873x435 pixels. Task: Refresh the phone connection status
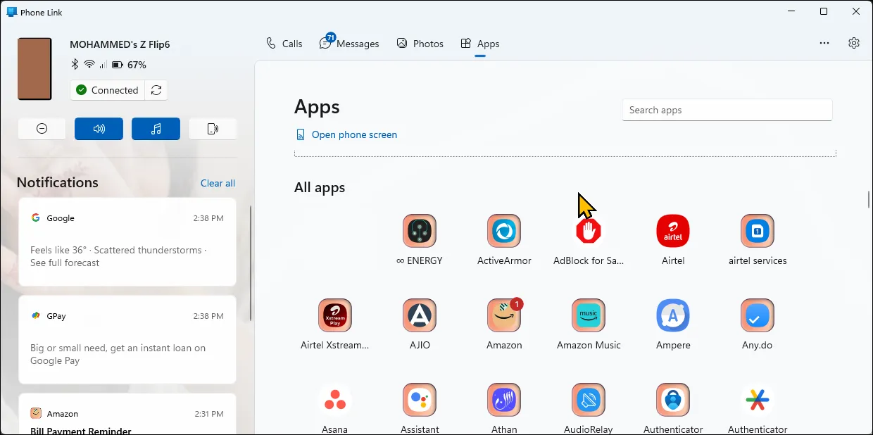click(156, 90)
